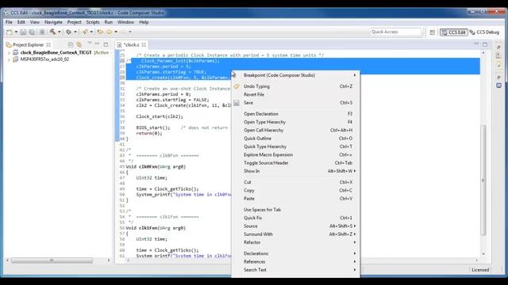Choose Quick Outline
The height and width of the screenshot is (285, 508).
[295, 139]
